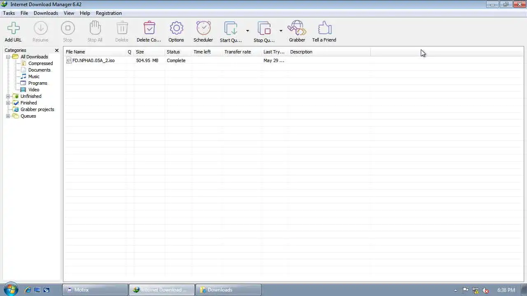The height and width of the screenshot is (296, 527).
Task: Sort by Size column header
Action: [149, 52]
